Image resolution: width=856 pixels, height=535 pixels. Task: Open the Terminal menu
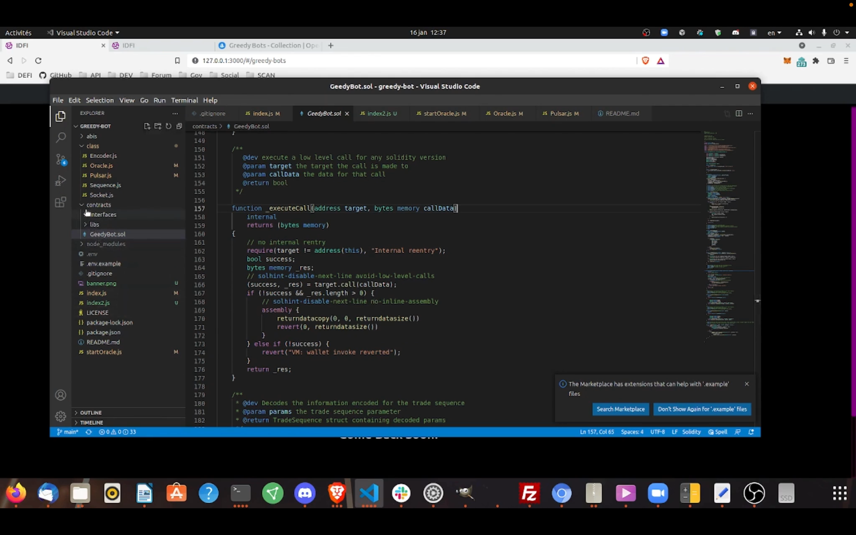[x=184, y=100]
